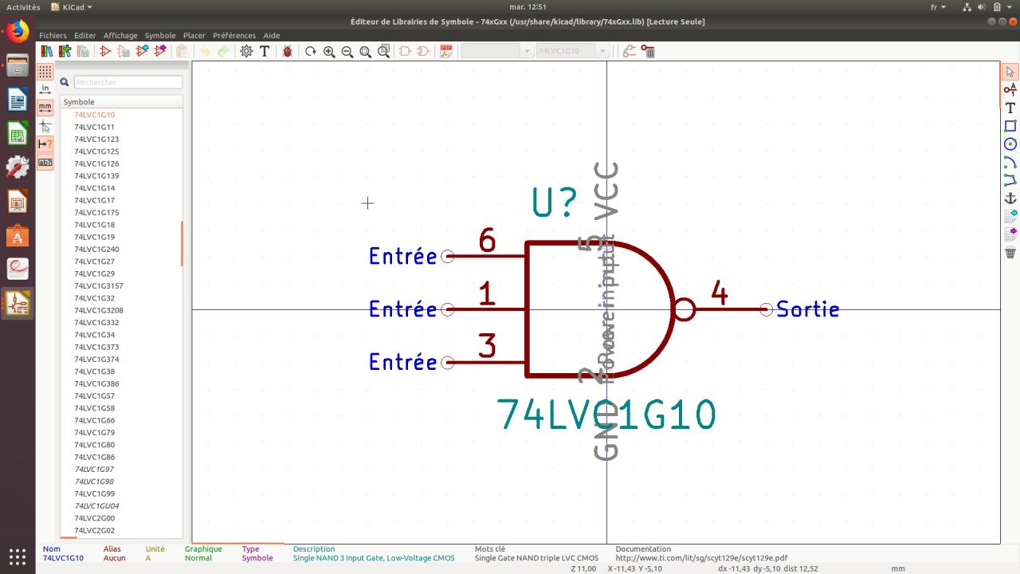Switch units to millimeters
The height and width of the screenshot is (574, 1020).
click(45, 107)
